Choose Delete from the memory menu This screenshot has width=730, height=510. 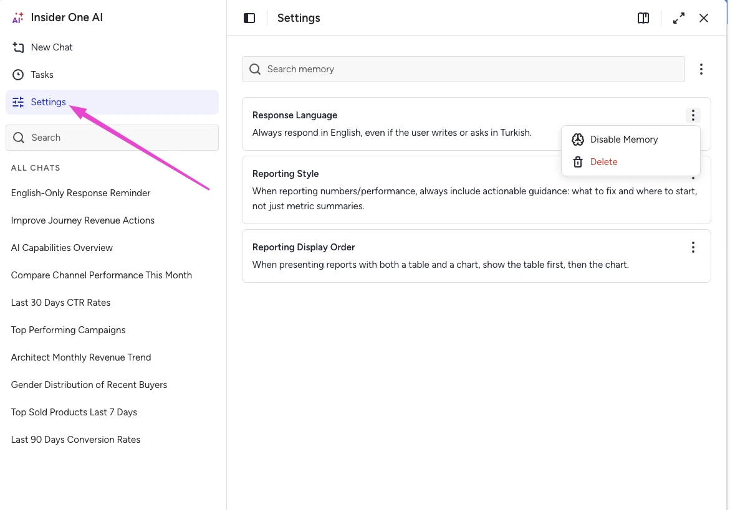[631, 162]
